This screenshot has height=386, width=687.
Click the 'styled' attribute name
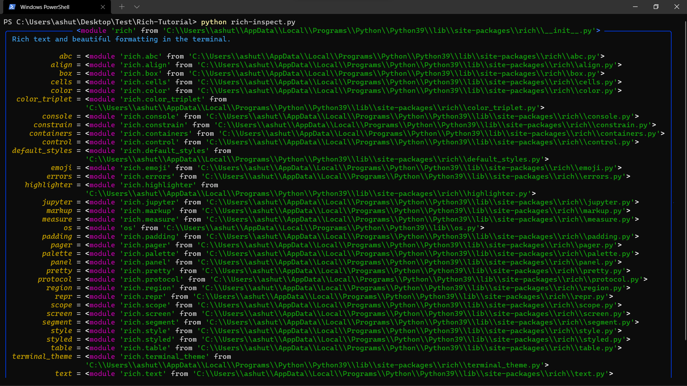point(59,340)
